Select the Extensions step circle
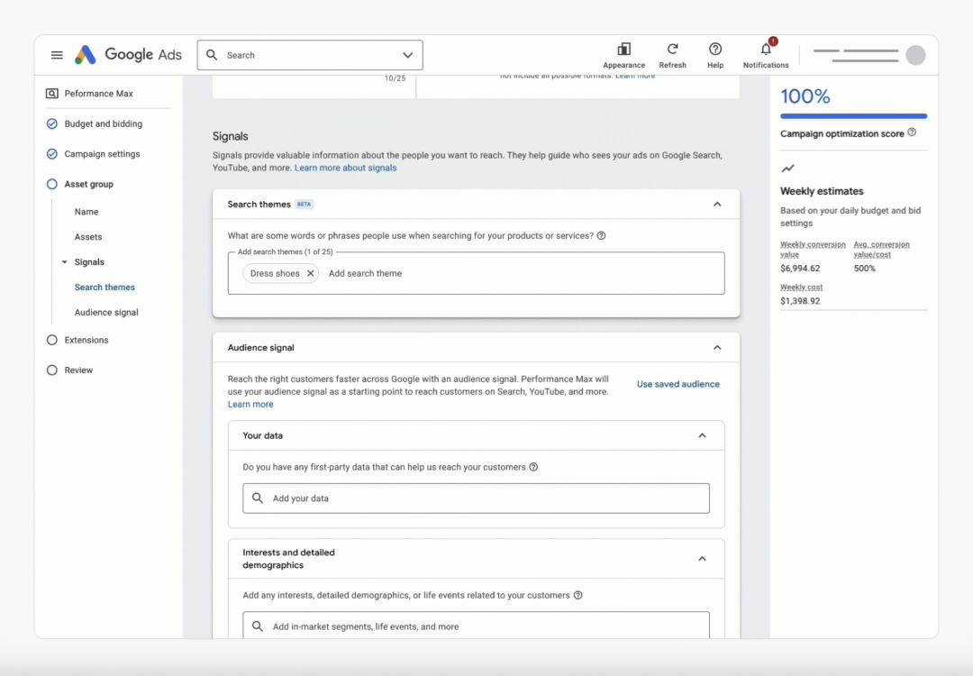 52,340
